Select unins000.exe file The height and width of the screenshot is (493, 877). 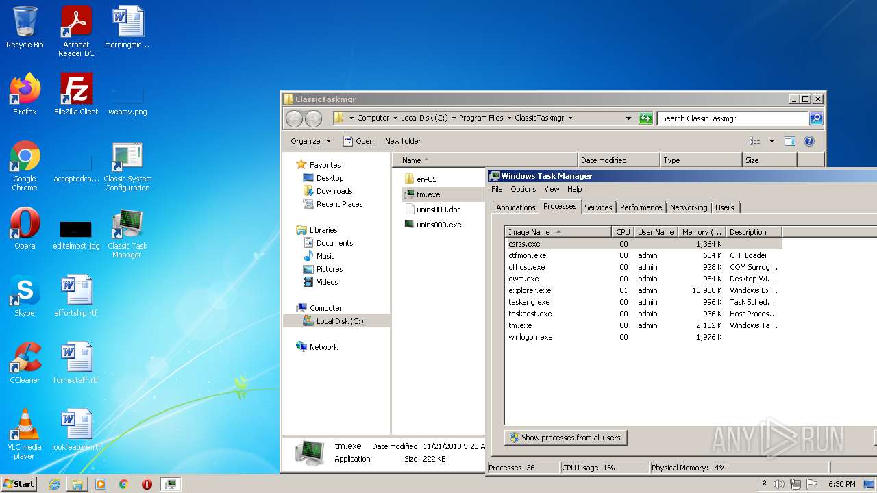pos(433,225)
